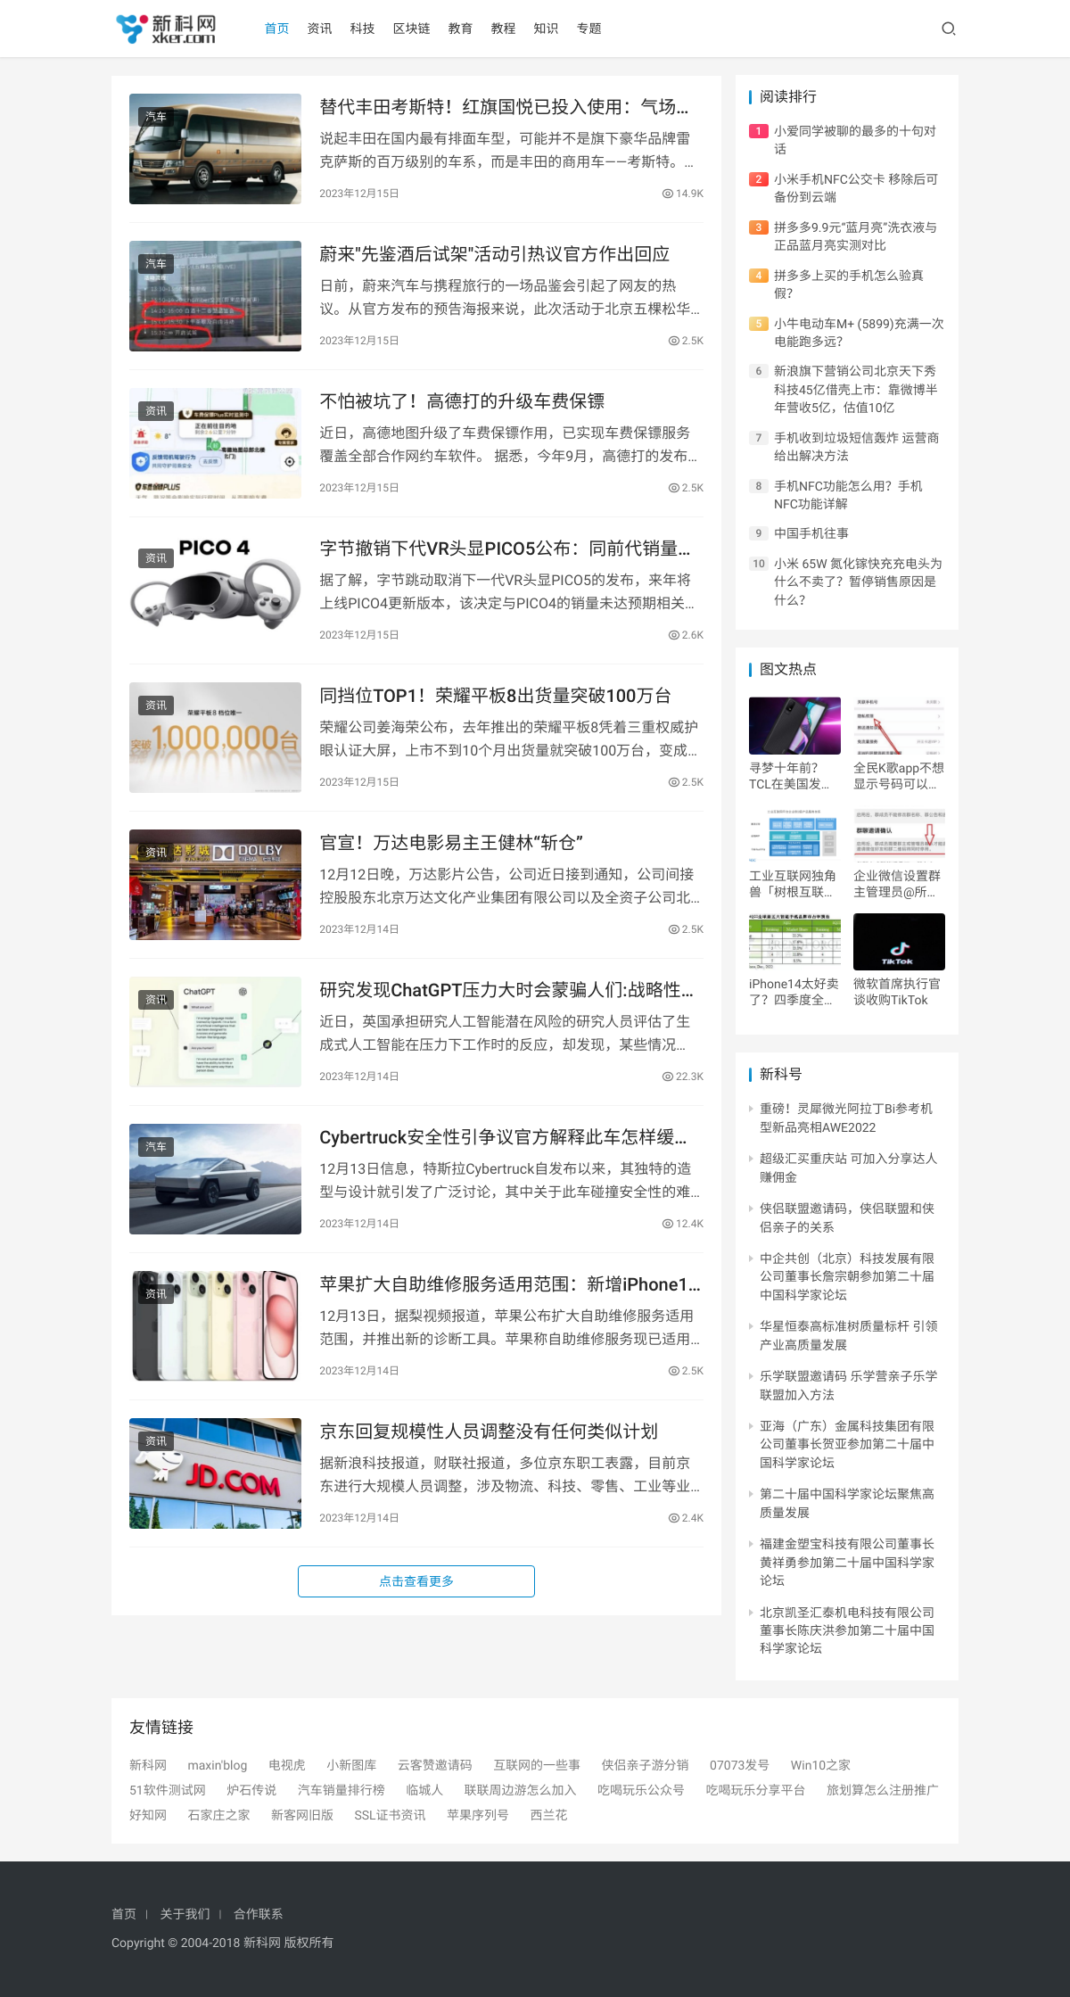This screenshot has height=1997, width=1070.
Task: Click rank badge 1 in 阅读排行
Action: (x=758, y=131)
